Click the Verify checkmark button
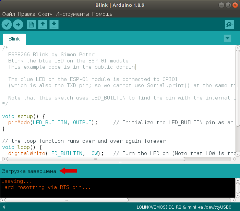240x211 pixels. [7, 24]
